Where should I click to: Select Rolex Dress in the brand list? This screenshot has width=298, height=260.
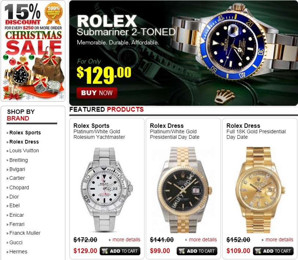(x=24, y=142)
